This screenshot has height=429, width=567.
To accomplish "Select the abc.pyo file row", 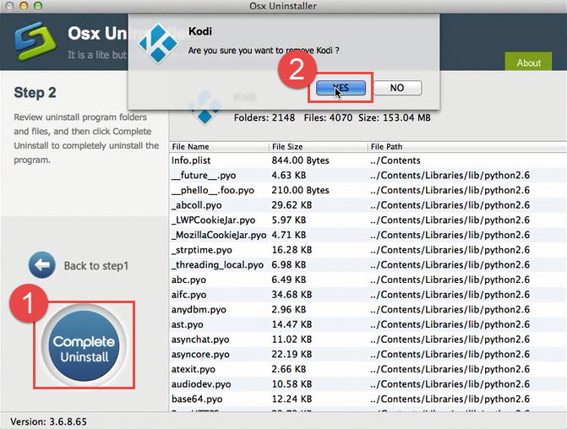I will pyautogui.click(x=188, y=280).
